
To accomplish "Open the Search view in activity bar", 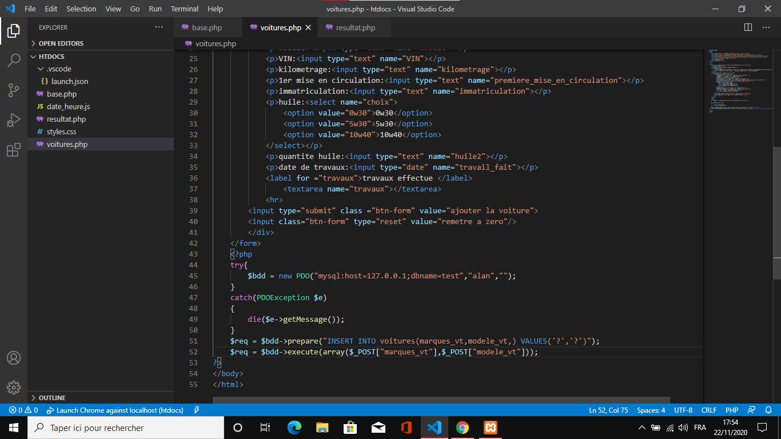I will 14,60.
